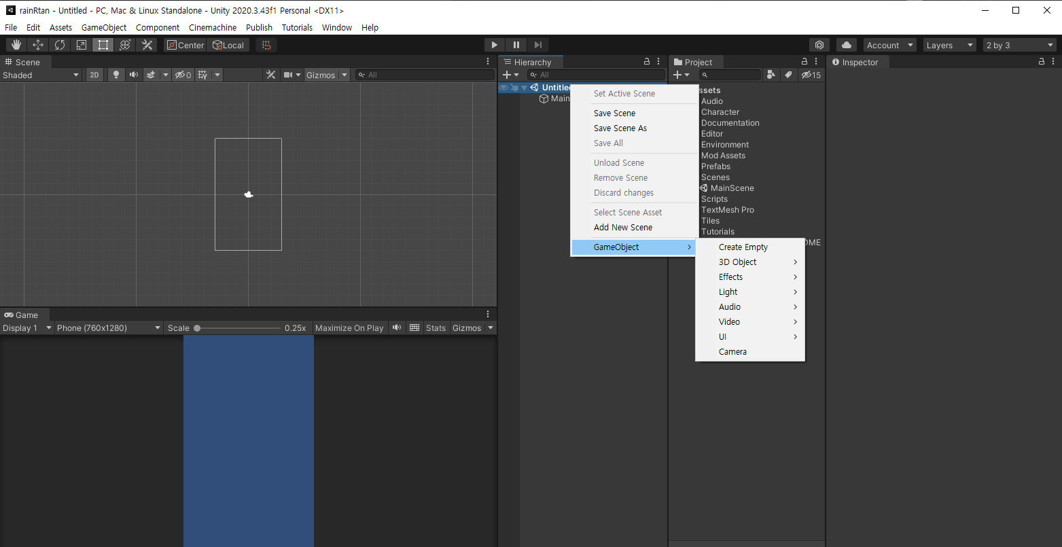Toggle grid snapping icon in the toolbar
This screenshot has width=1062, height=547.
pyautogui.click(x=266, y=45)
